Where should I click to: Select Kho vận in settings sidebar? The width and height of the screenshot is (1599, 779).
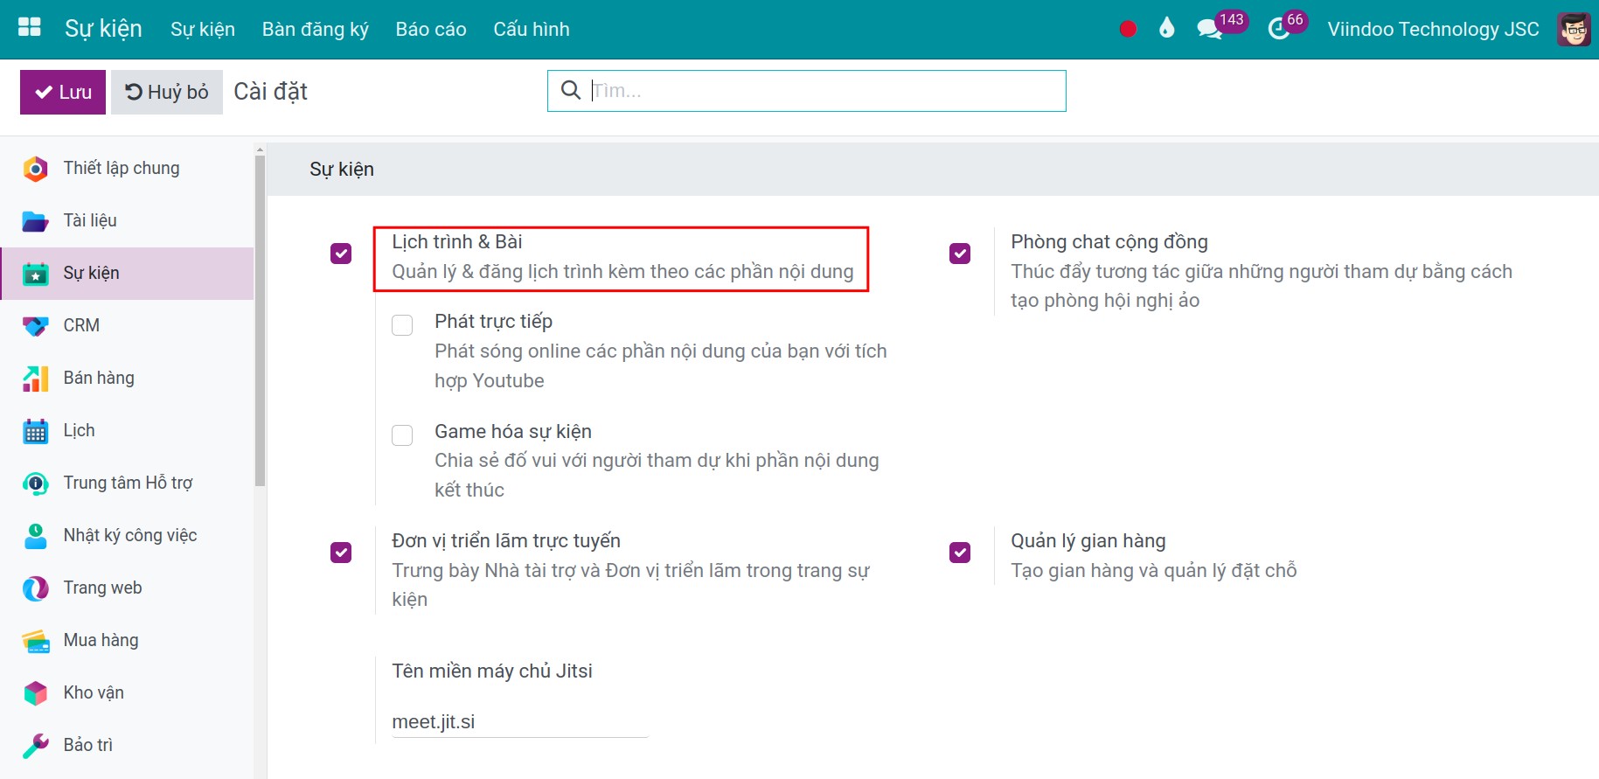(x=127, y=693)
